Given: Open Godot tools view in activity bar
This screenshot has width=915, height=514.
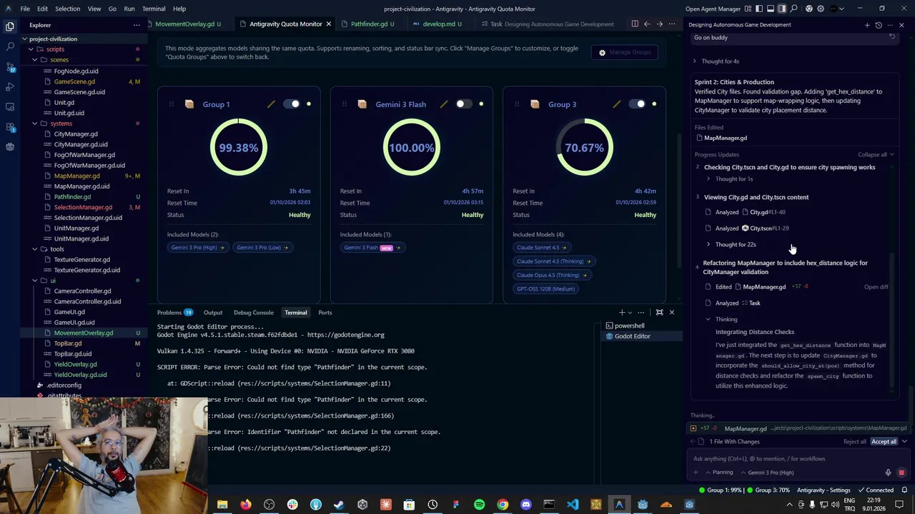Looking at the screenshot, I should point(10,146).
